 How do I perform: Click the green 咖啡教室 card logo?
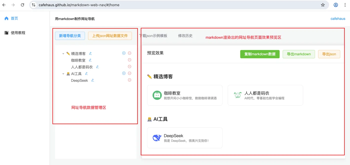(x=157, y=95)
